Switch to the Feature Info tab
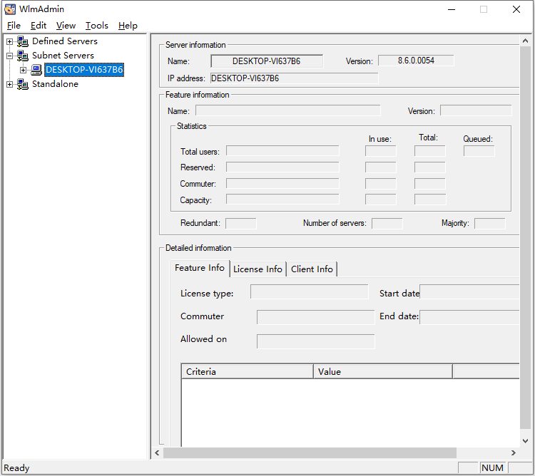Image resolution: width=535 pixels, height=476 pixels. pos(200,268)
